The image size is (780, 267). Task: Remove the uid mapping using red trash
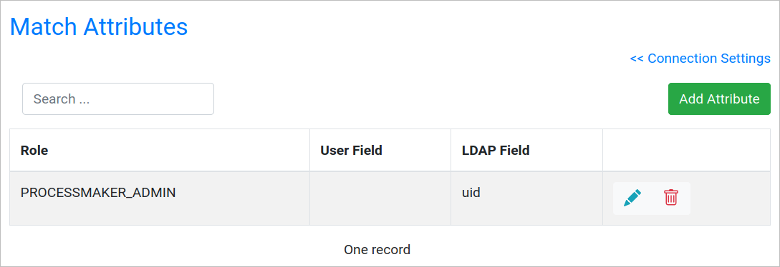tap(670, 198)
